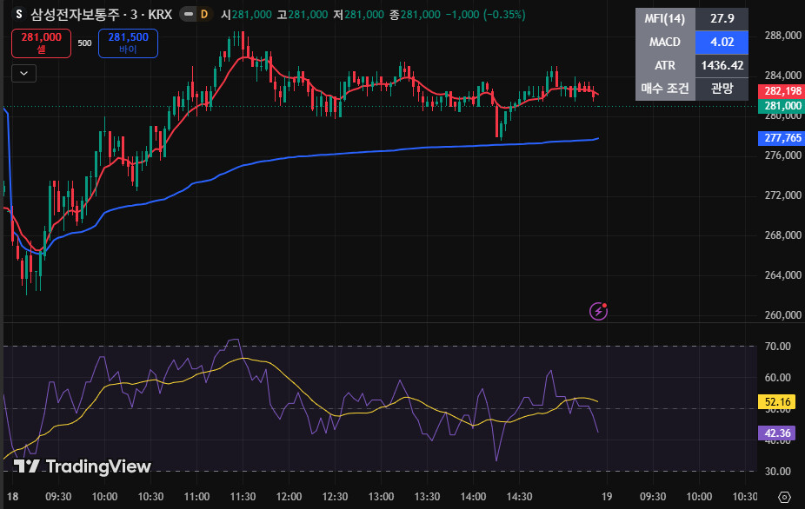Click the yellow 52.16 RSI label
This screenshot has height=509, width=805.
[x=777, y=402]
